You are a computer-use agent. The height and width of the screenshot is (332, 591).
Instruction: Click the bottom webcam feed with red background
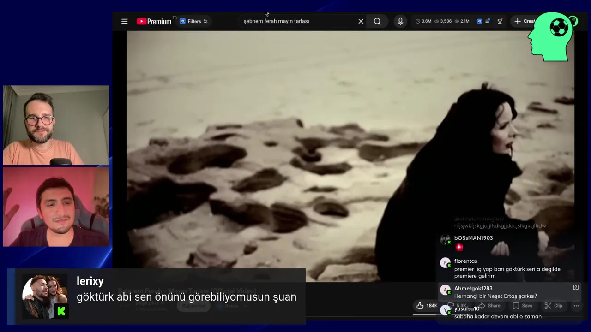point(56,207)
